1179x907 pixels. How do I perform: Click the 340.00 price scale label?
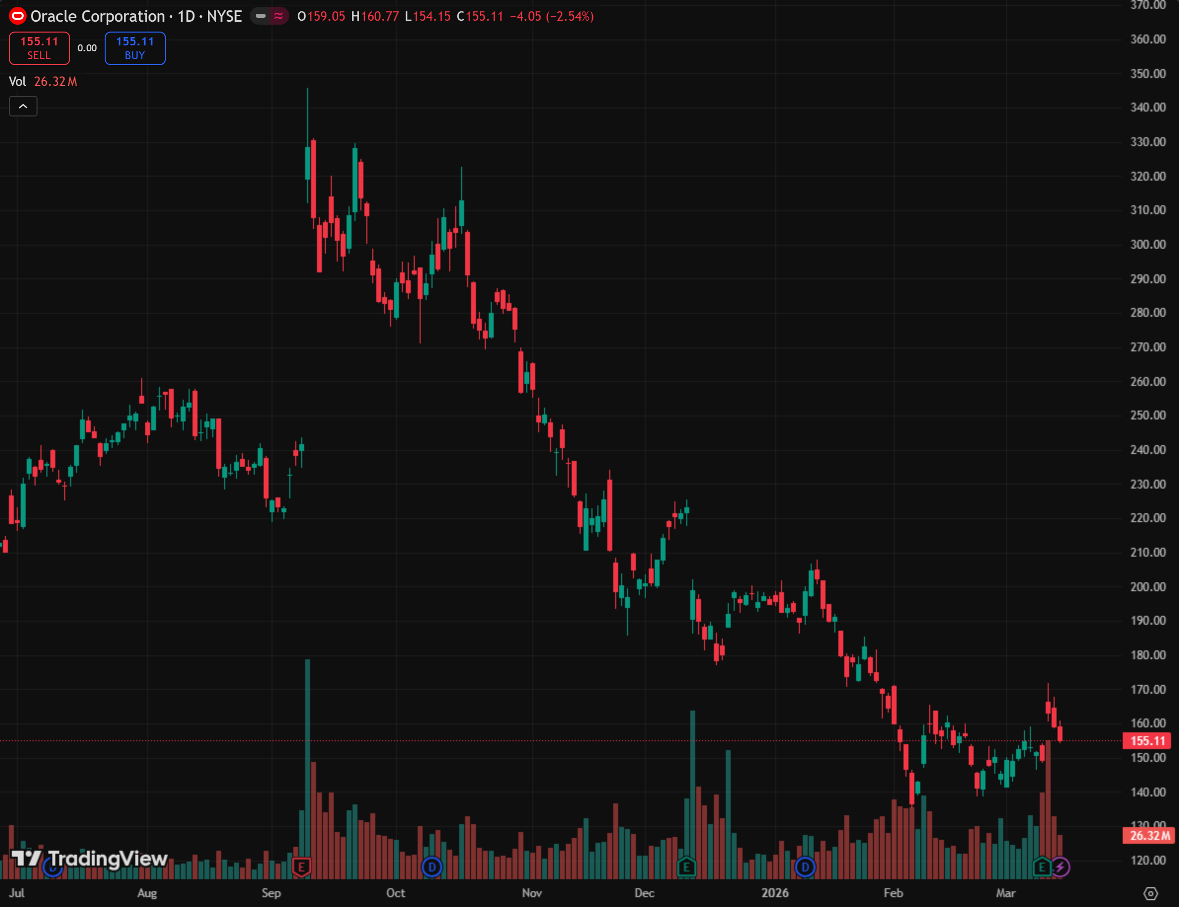(x=1148, y=108)
